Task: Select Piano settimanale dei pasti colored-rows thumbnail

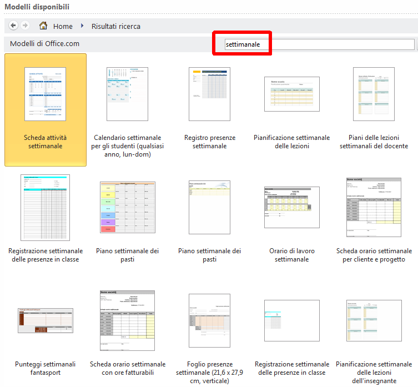Action: tap(128, 208)
